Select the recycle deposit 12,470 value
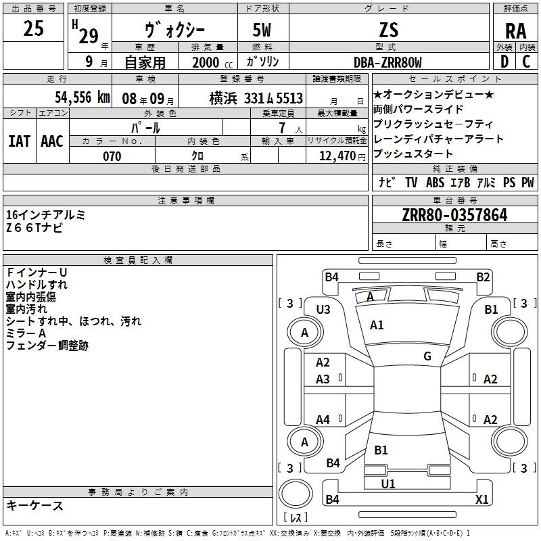Viewport: 541px width, 541px height. pos(336,156)
